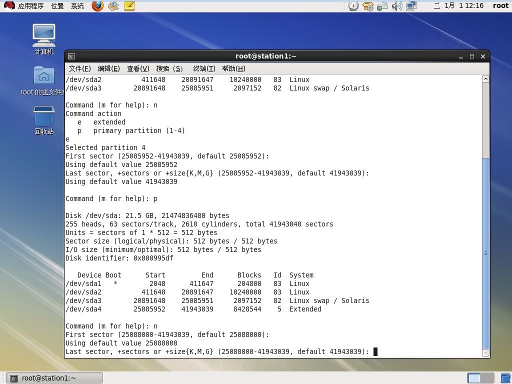Open the 搜索(S) menu in the terminal
The height and width of the screenshot is (384, 512).
tap(169, 68)
